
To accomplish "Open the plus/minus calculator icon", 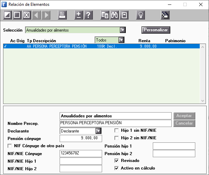I will pyautogui.click(x=79, y=15).
